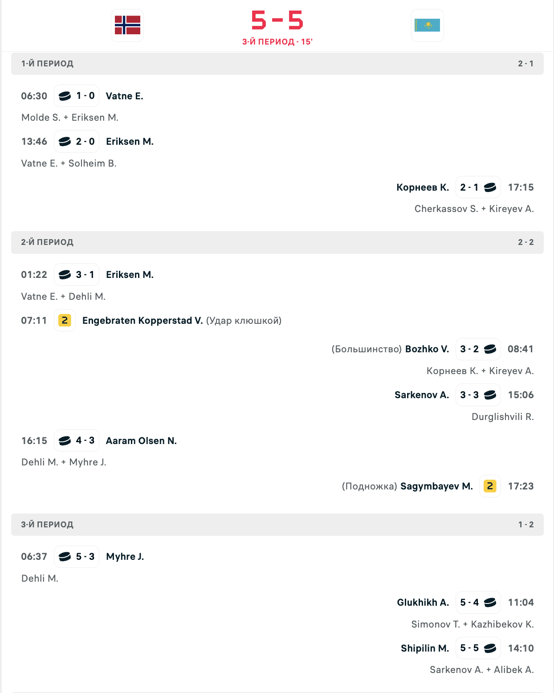Collapse the 3-й период section header
The width and height of the screenshot is (554, 693).
click(x=277, y=525)
